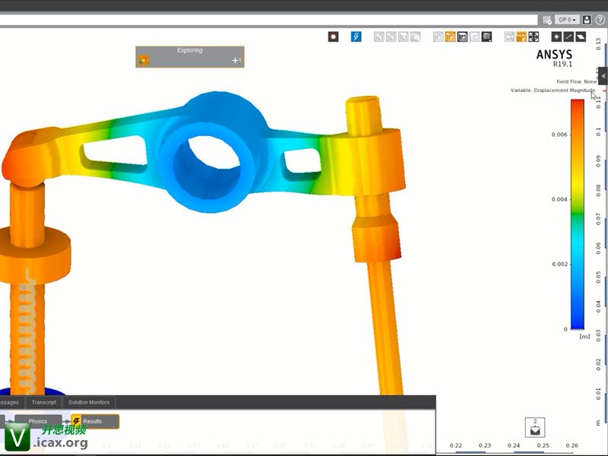Click the dark wireframe cube display icon
The height and width of the screenshot is (456, 608).
pyautogui.click(x=462, y=36)
